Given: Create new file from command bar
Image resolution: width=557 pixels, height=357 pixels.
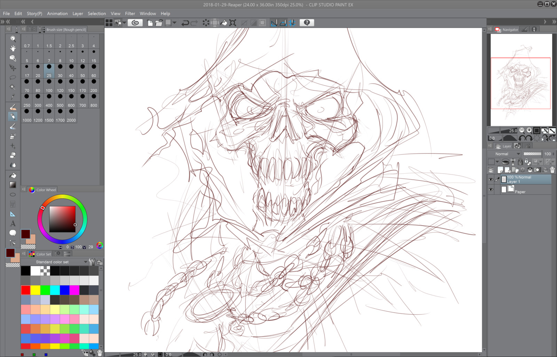Looking at the screenshot, I should click(x=150, y=23).
